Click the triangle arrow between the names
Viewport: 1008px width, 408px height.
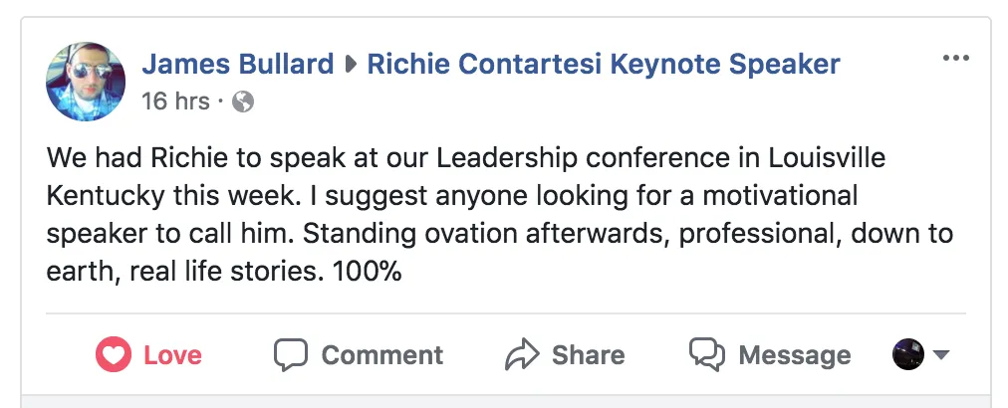(x=351, y=65)
